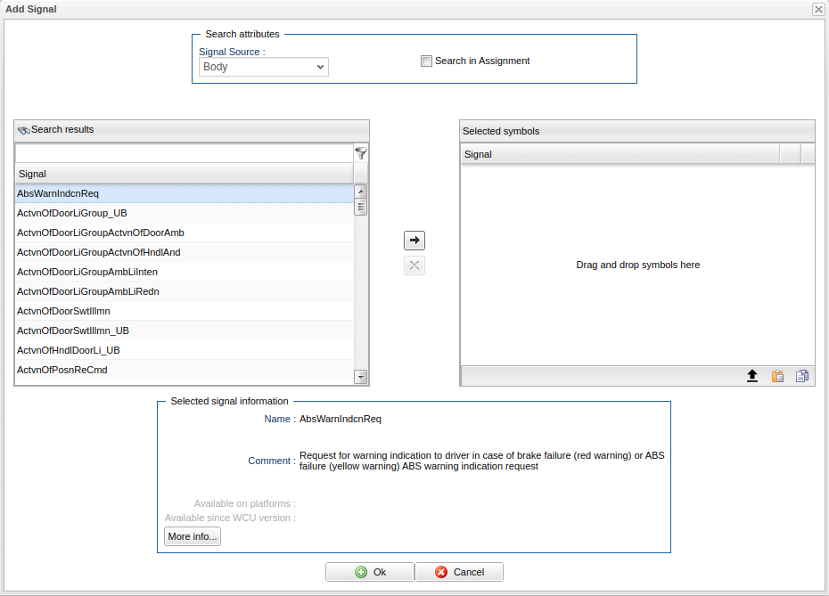829x596 pixels.
Task: Enable the Search in Assignment checkbox
Action: coord(427,61)
